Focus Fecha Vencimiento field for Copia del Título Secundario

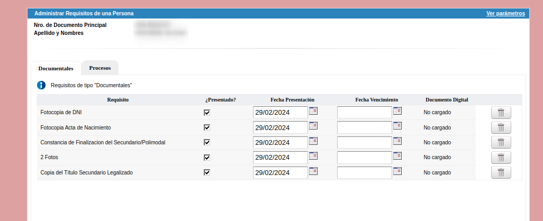point(365,172)
